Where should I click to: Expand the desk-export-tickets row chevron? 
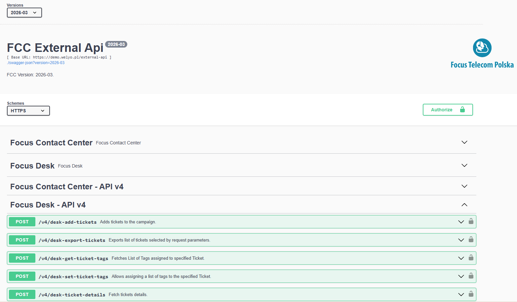(461, 240)
